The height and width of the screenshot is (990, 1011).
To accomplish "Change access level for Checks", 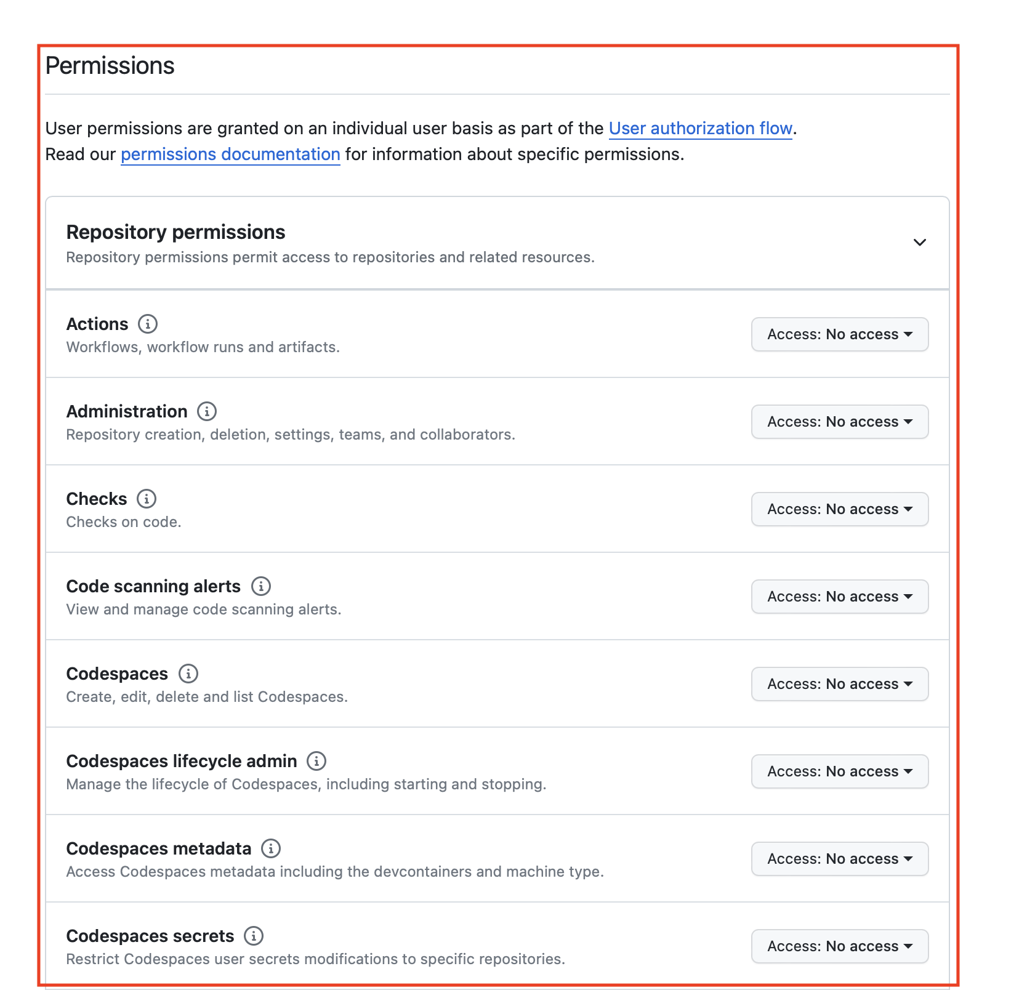I will (x=839, y=509).
